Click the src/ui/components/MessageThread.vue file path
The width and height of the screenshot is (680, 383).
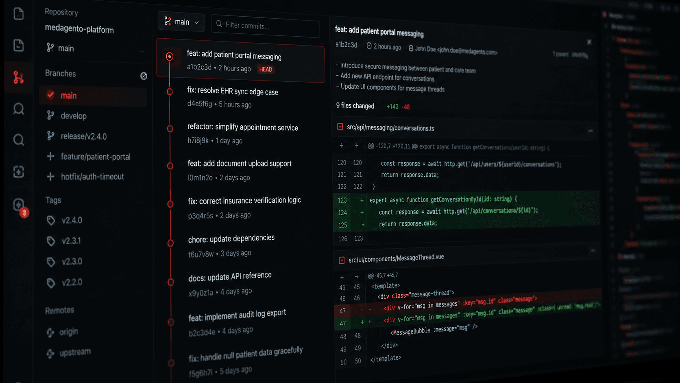pyautogui.click(x=396, y=258)
